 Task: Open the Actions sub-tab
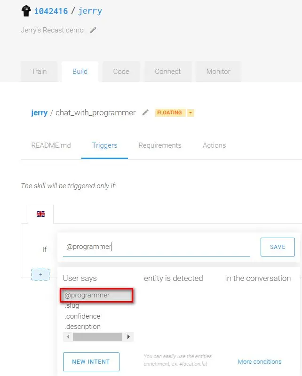click(x=215, y=145)
